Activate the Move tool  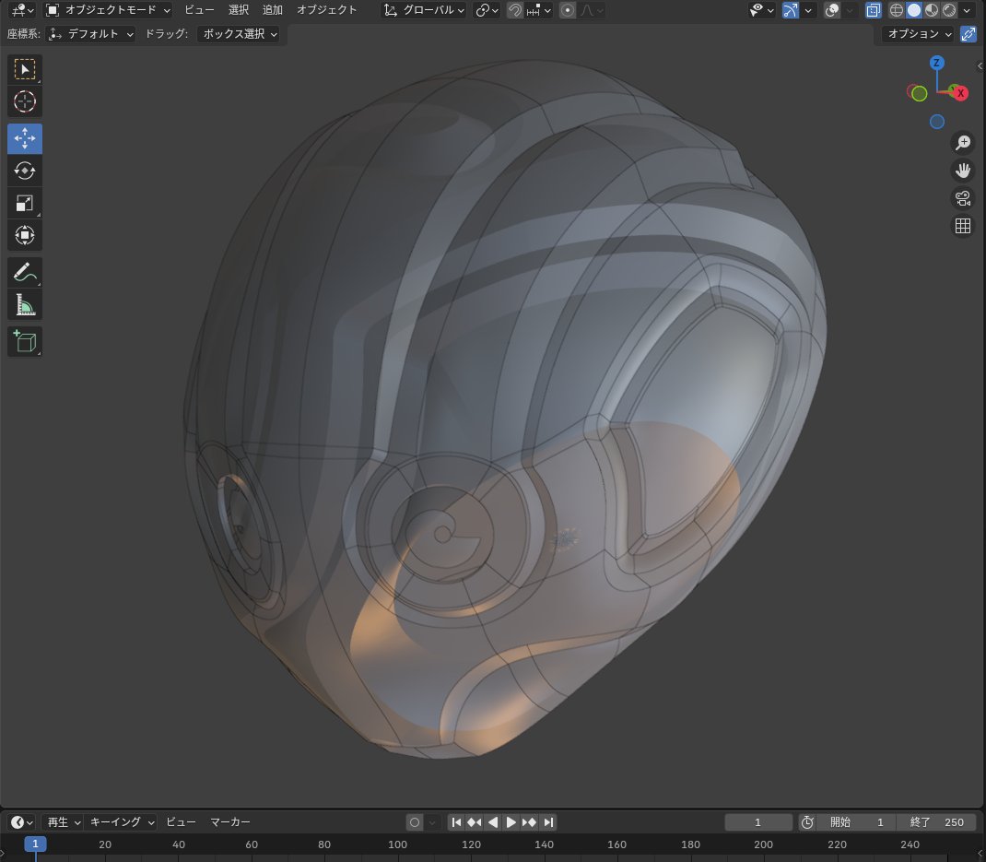click(25, 138)
